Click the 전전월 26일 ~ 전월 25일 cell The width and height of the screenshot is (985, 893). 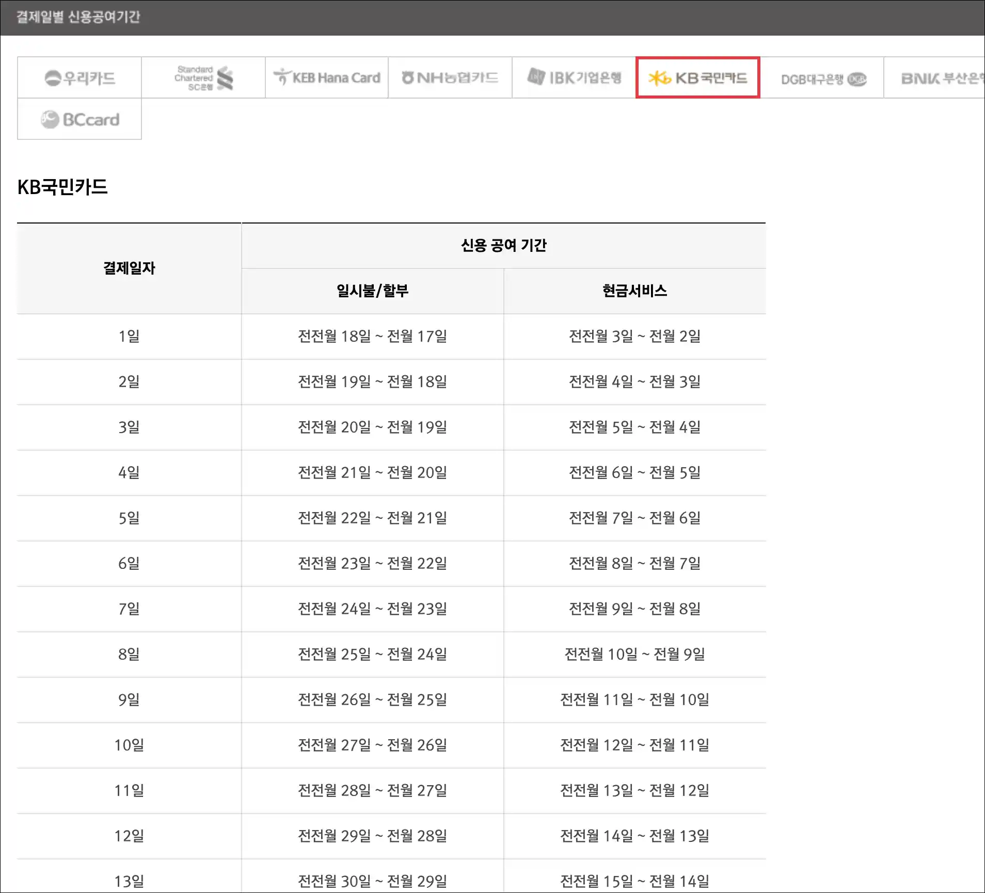point(373,700)
